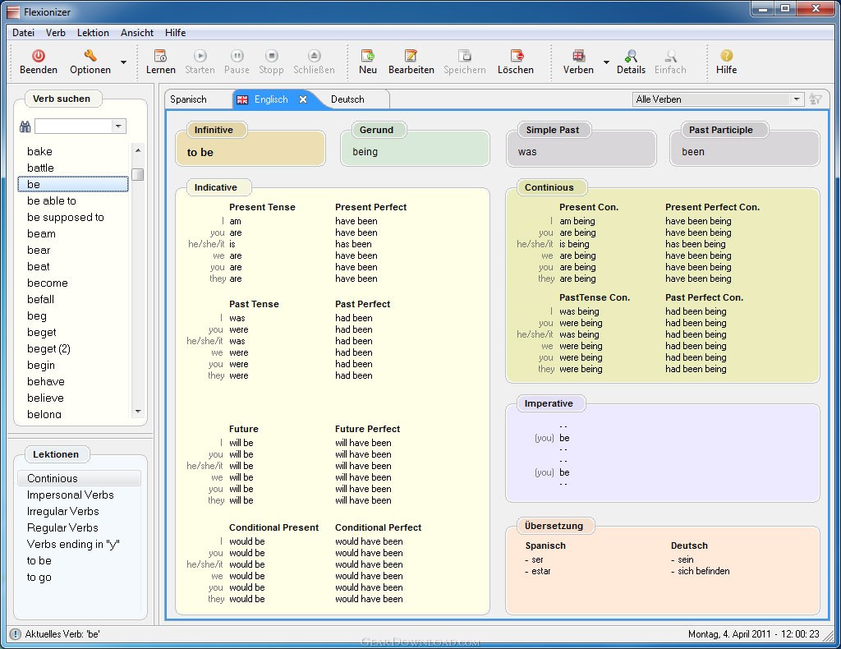Switch to the Spanisch tab
Screen dimensions: 841x649
188,99
